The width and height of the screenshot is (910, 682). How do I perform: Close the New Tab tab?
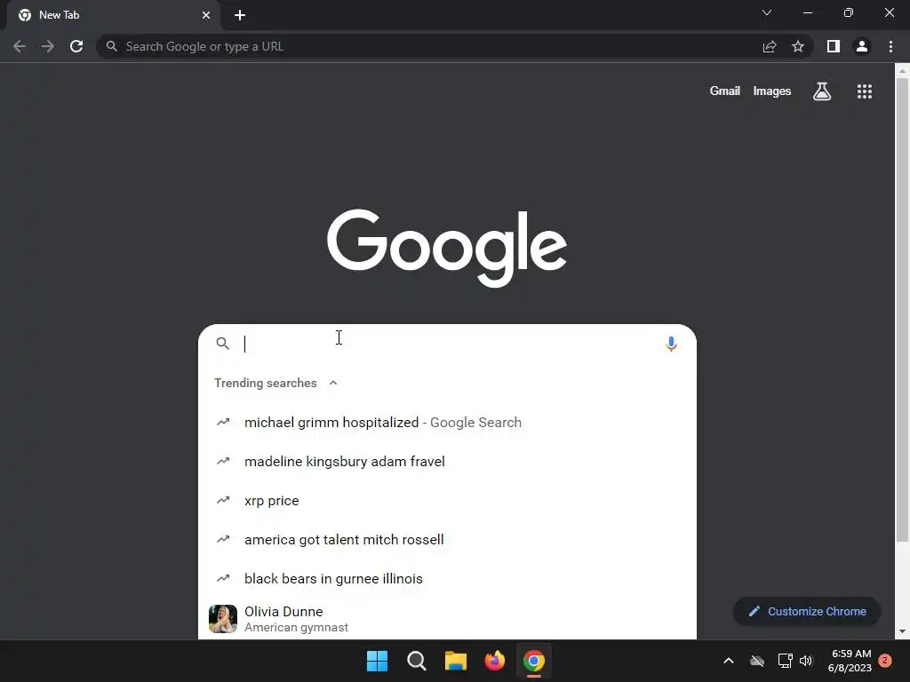point(206,15)
